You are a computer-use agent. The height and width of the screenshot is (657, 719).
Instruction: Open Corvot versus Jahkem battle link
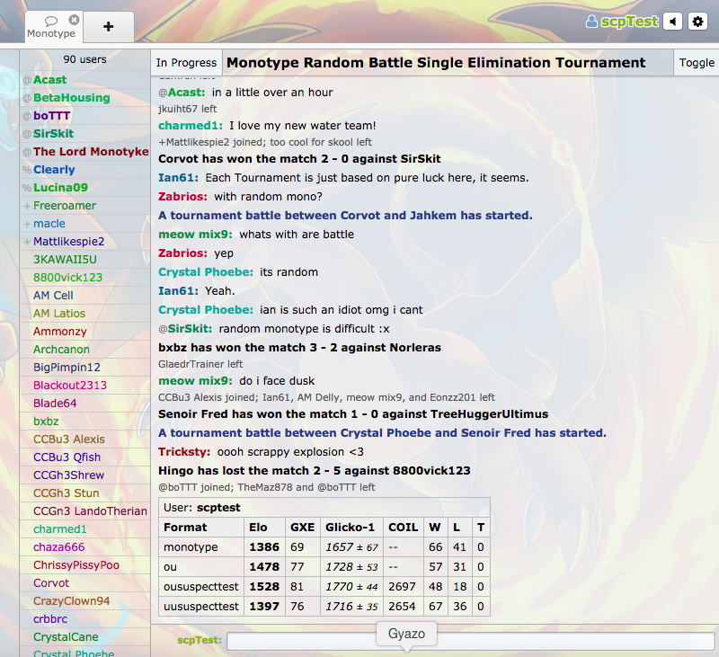coord(345,216)
